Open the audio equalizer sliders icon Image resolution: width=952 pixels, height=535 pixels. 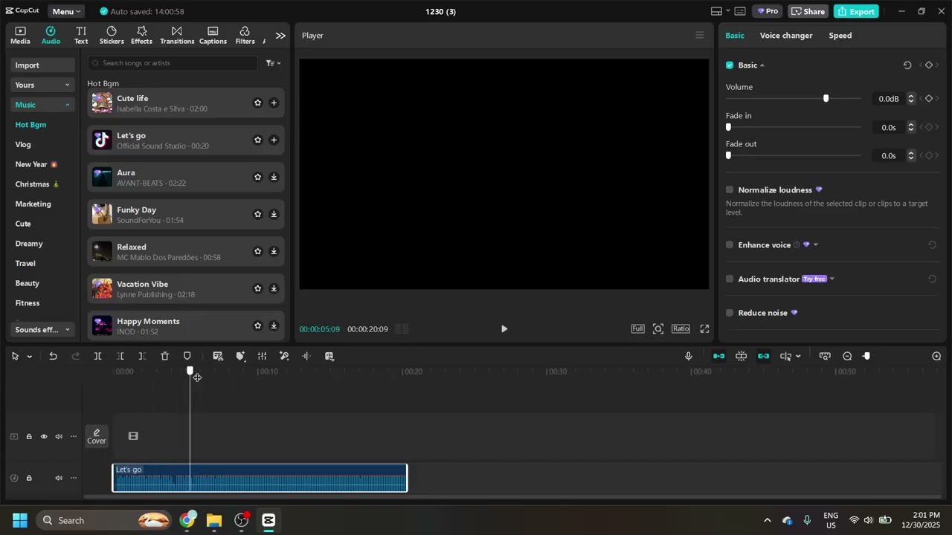262,357
